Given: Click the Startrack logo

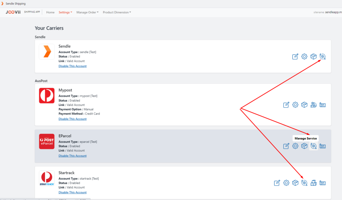Looking at the screenshot, I should coord(47,178).
